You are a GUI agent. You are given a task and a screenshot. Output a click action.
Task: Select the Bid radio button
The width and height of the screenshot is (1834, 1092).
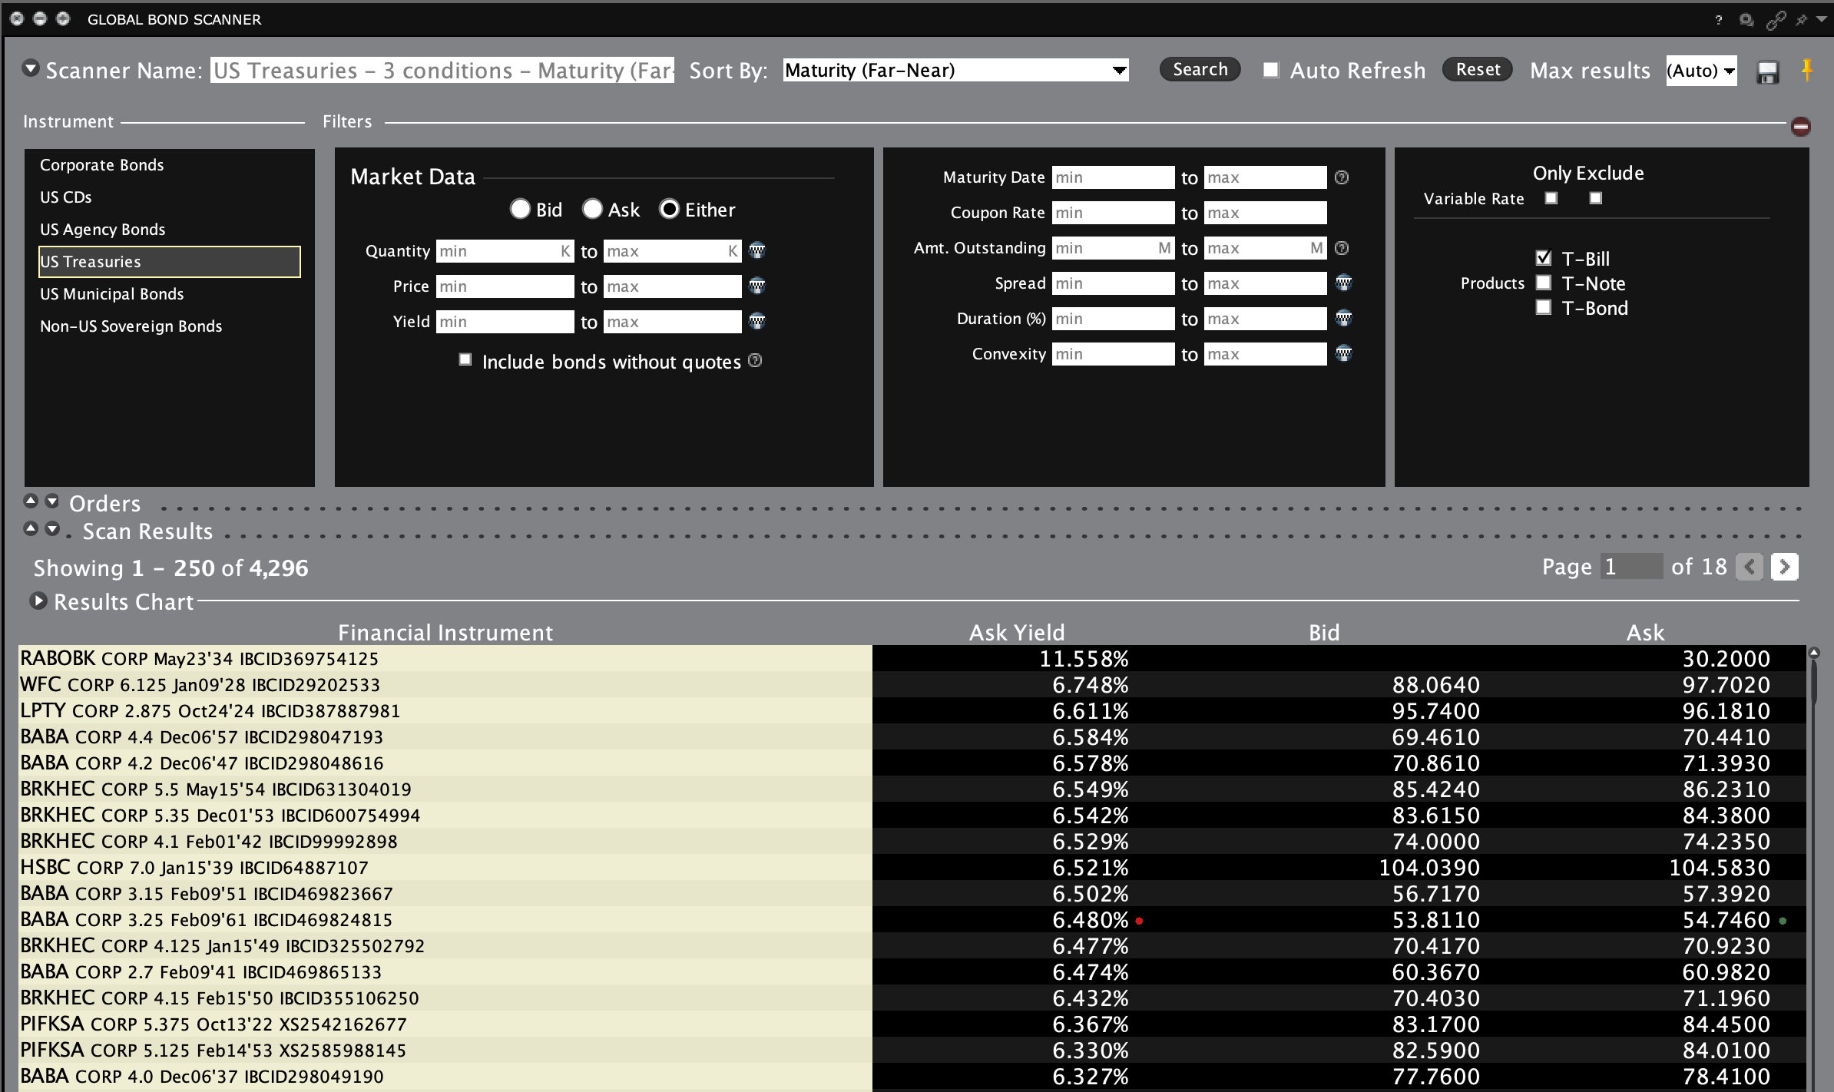click(x=520, y=209)
